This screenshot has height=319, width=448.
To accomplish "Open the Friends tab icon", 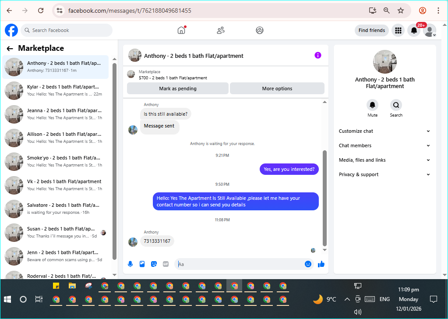I will click(x=221, y=30).
